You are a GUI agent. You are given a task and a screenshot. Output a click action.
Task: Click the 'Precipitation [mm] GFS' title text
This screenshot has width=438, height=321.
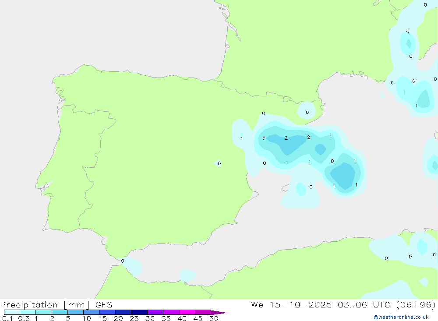[56, 304]
